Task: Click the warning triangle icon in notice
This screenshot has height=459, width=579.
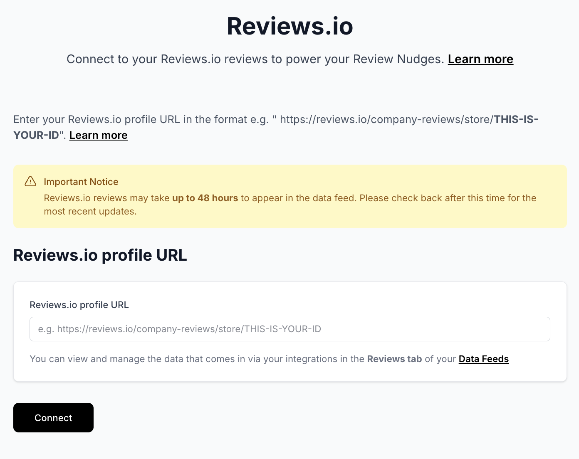Action: [30, 181]
